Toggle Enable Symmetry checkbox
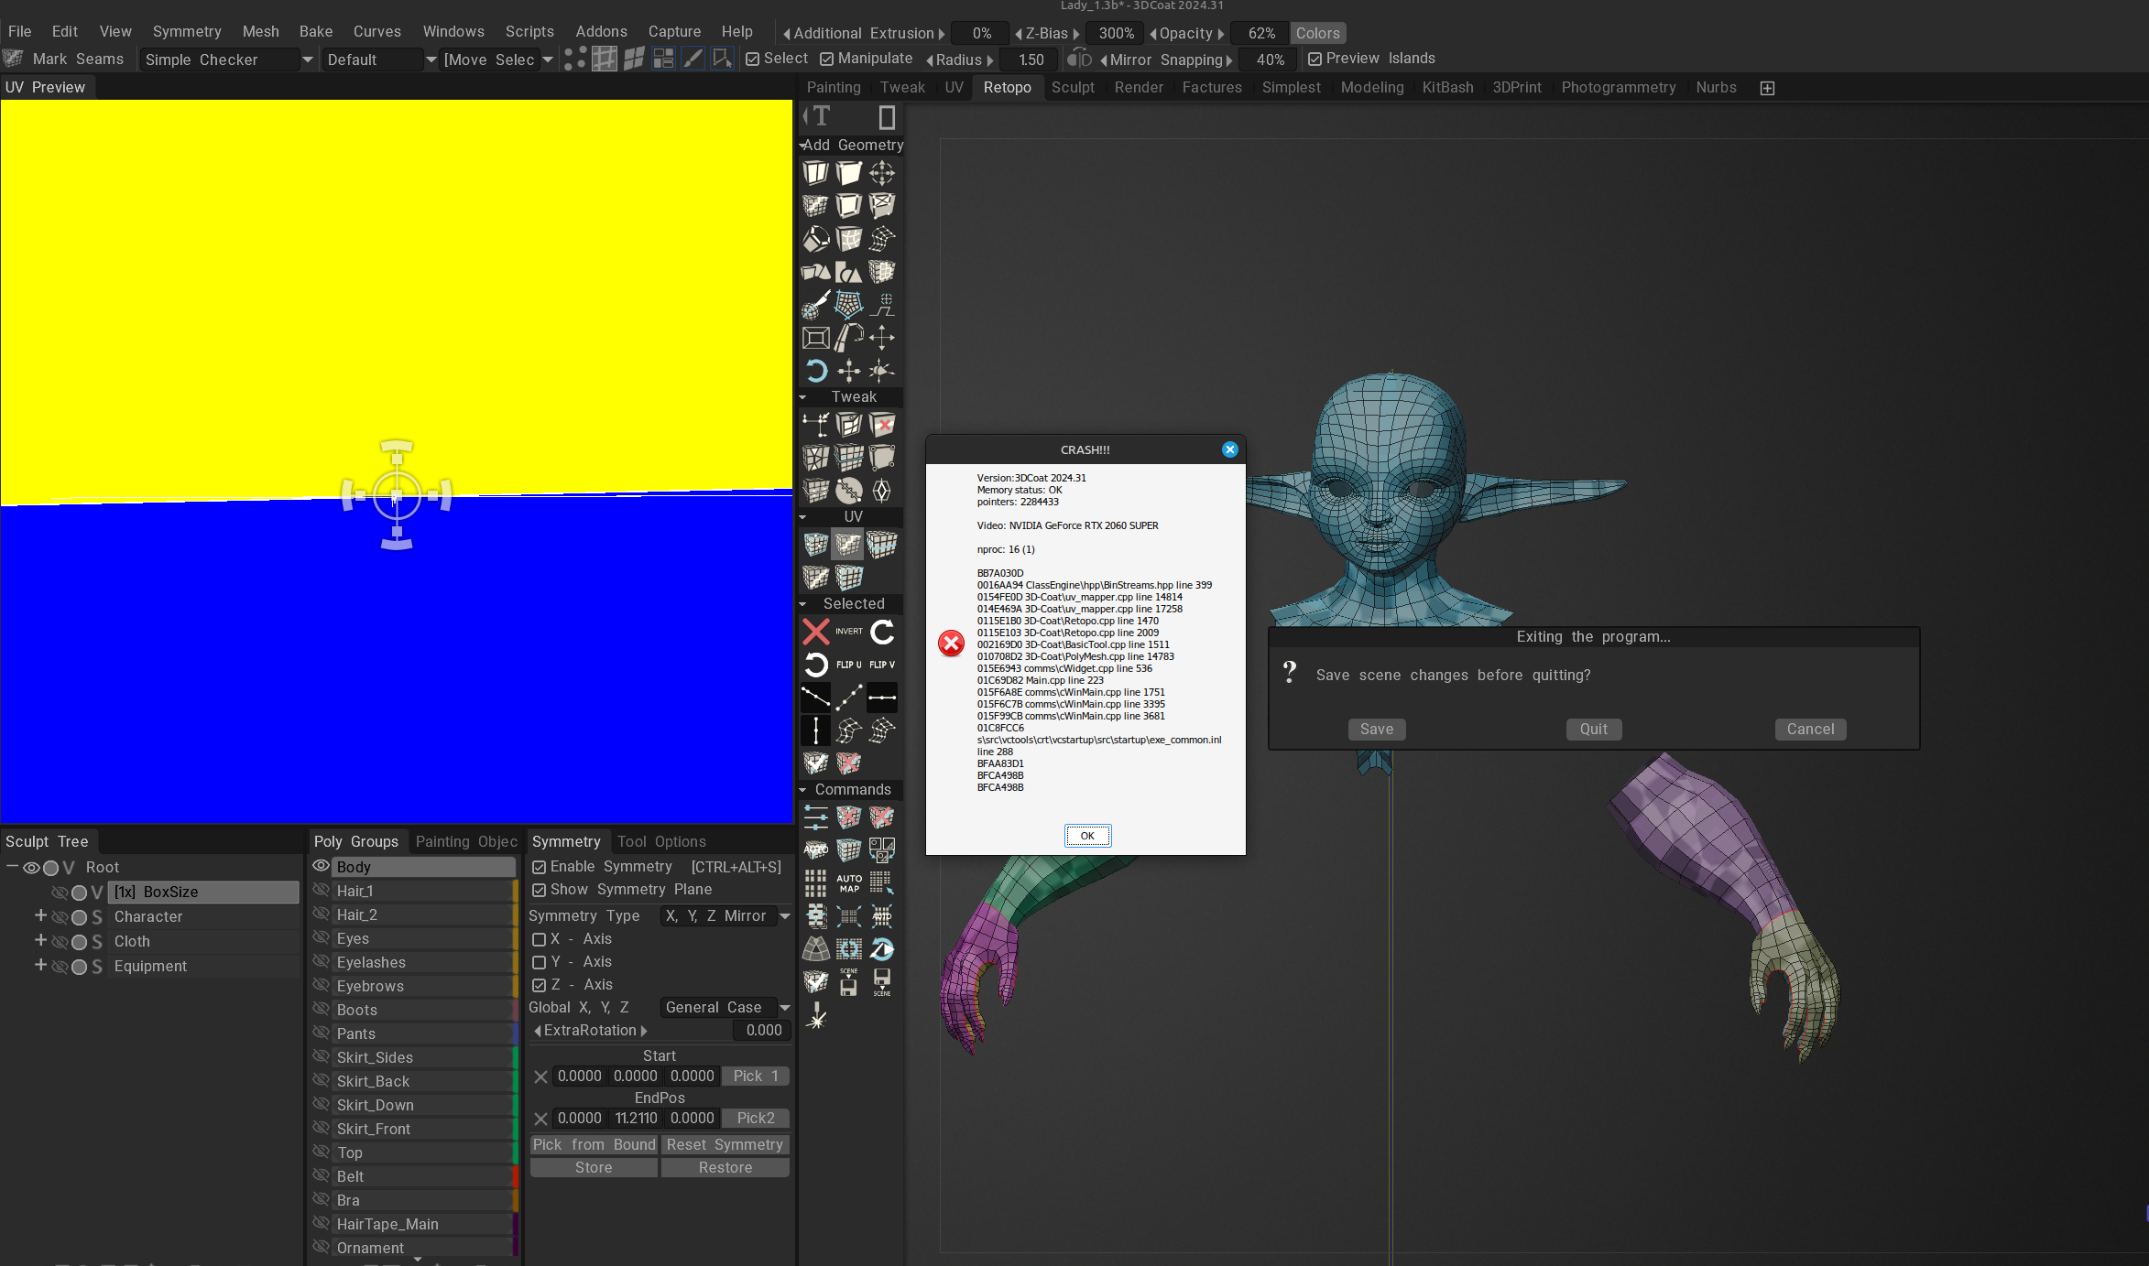Image resolution: width=2149 pixels, height=1266 pixels. click(x=540, y=867)
